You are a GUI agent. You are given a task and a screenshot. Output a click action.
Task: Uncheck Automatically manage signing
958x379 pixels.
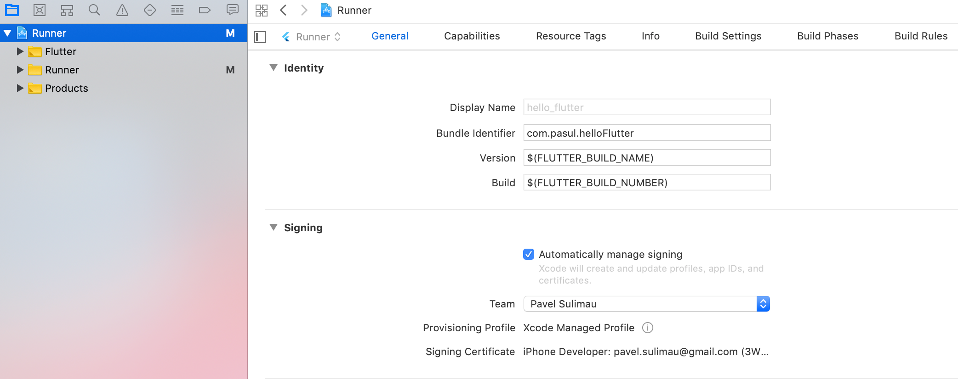click(529, 254)
